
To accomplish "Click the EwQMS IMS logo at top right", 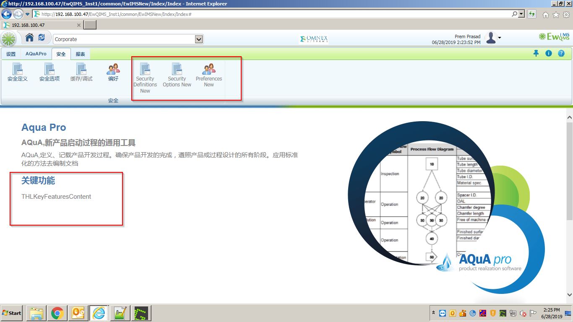I will tap(555, 37).
